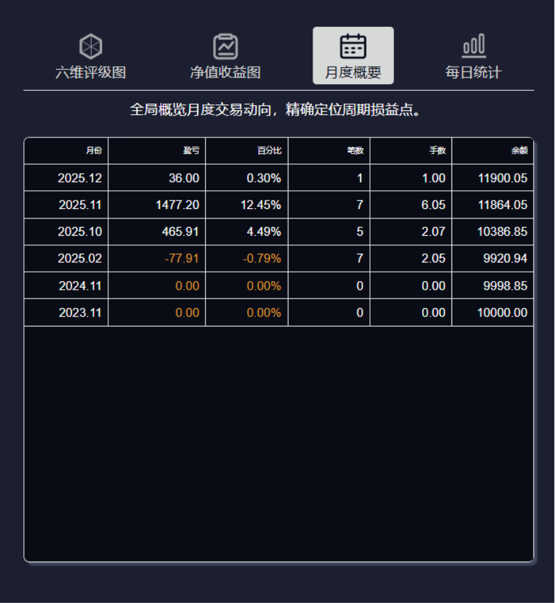The width and height of the screenshot is (555, 603).
Task: Click the 手数 column header
Action: 437,151
